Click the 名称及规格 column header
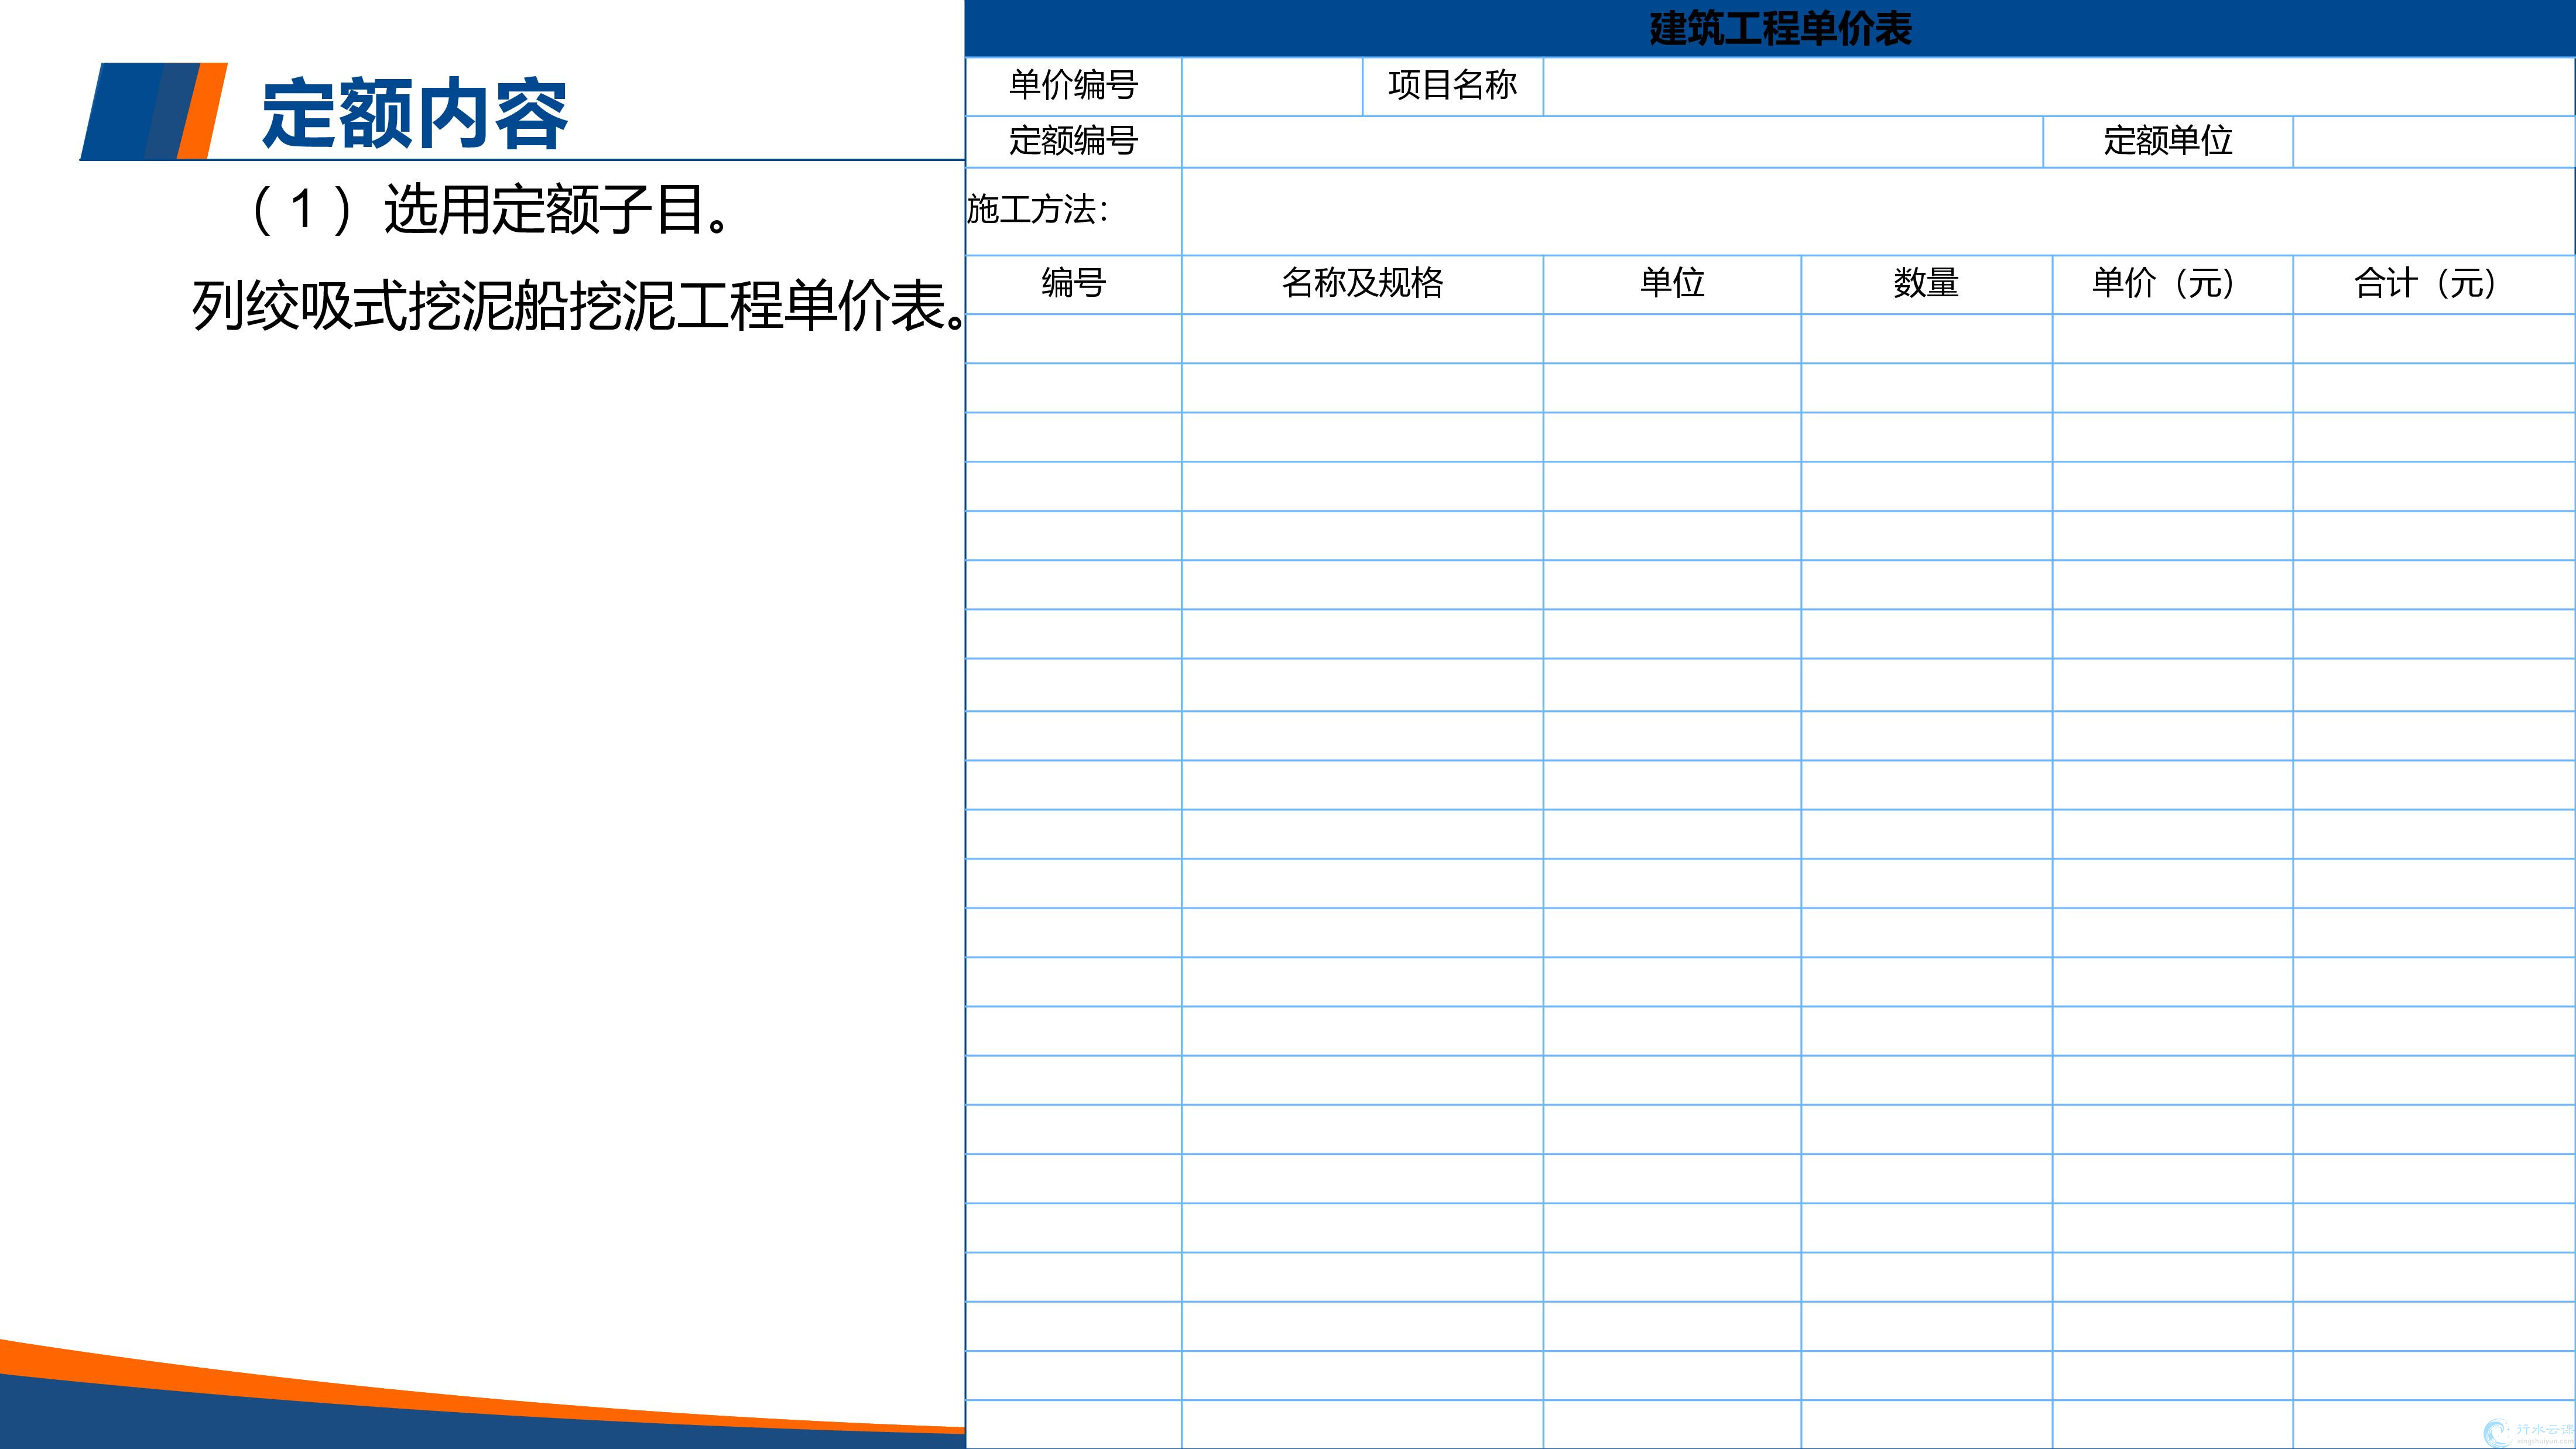The height and width of the screenshot is (1449, 2576). (x=1362, y=283)
